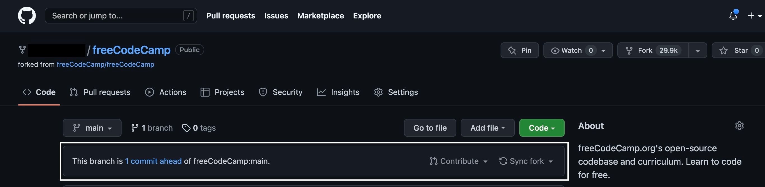Open the repository Settings tab
765x187 pixels.
pyautogui.click(x=396, y=92)
